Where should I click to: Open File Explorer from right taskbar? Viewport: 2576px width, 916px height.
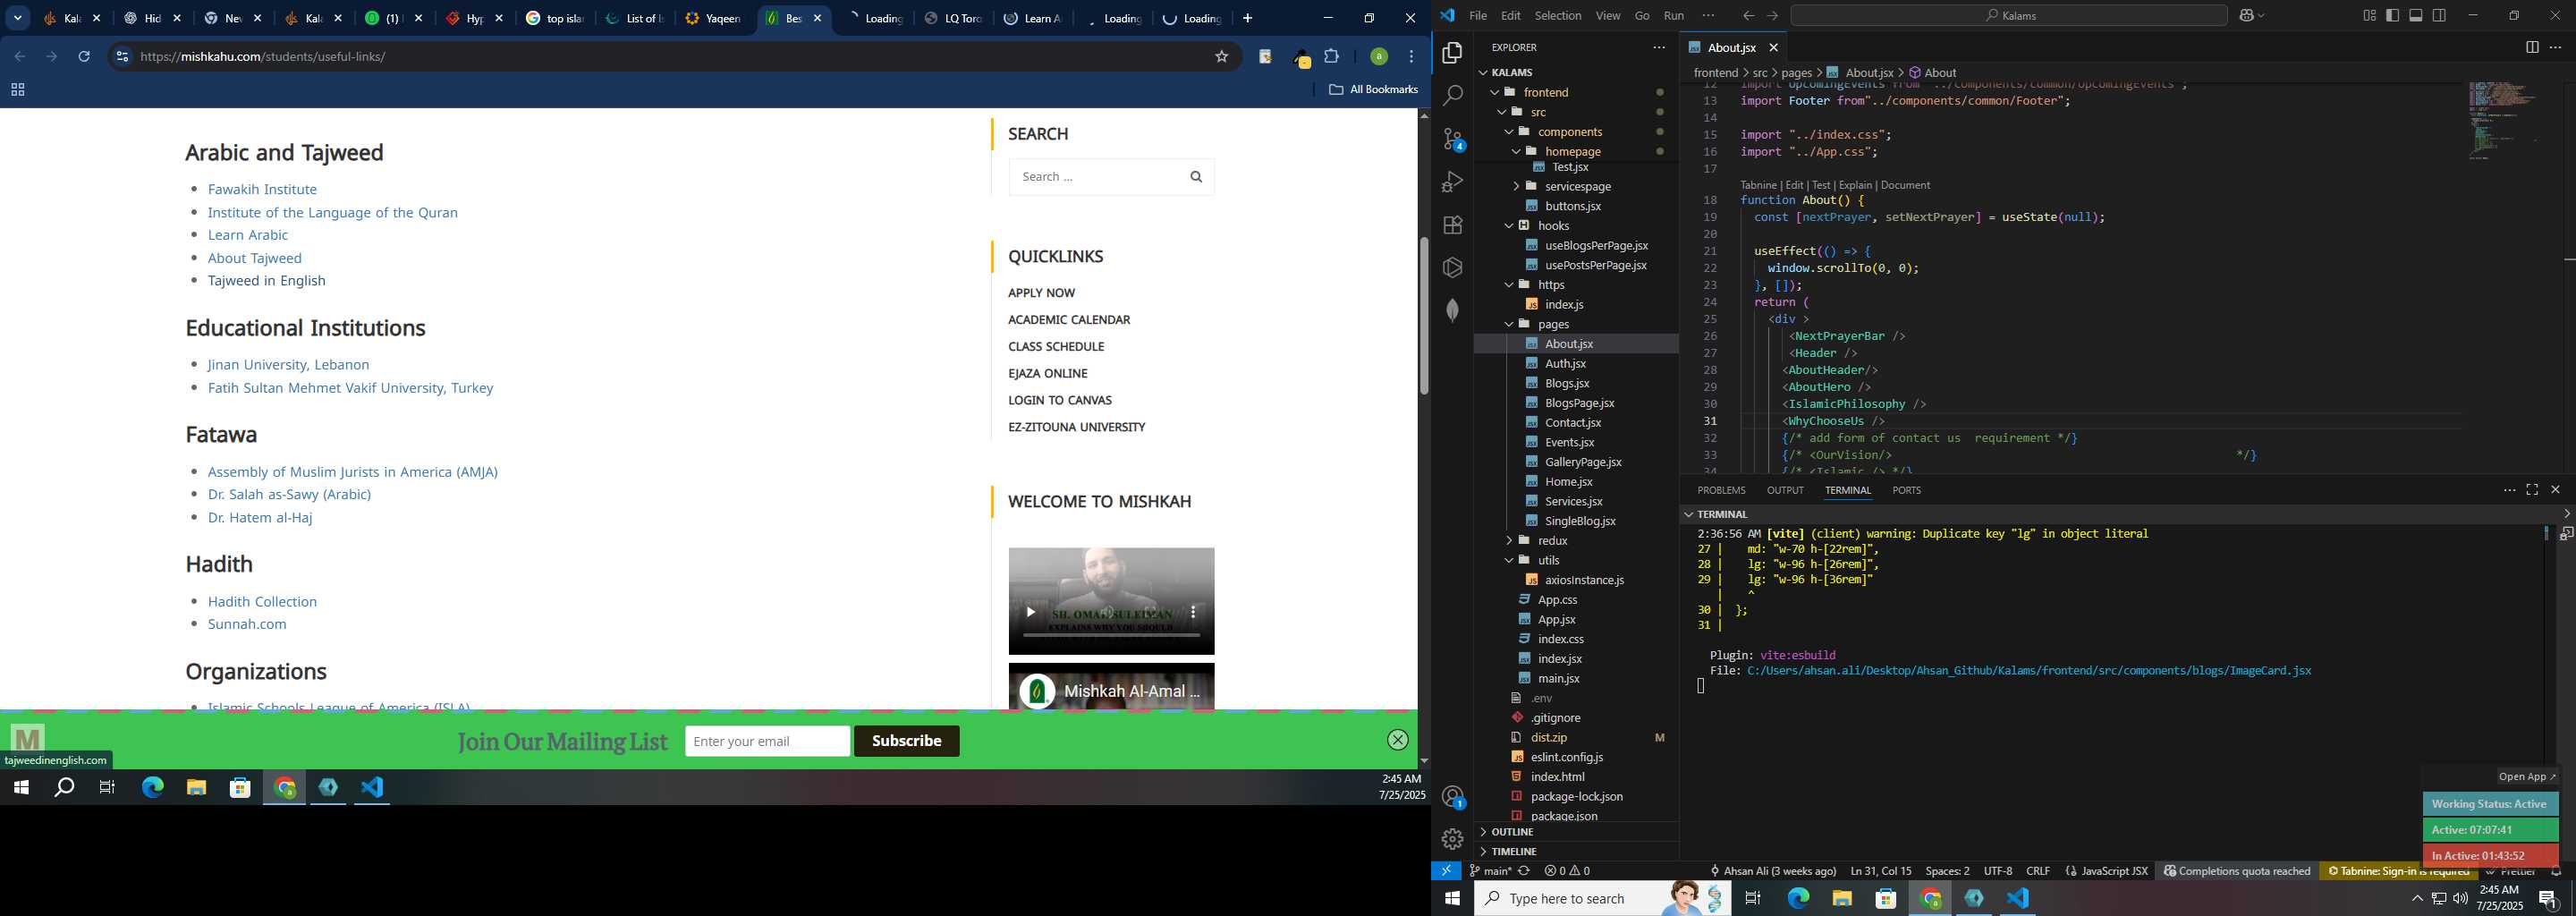pos(1842,899)
